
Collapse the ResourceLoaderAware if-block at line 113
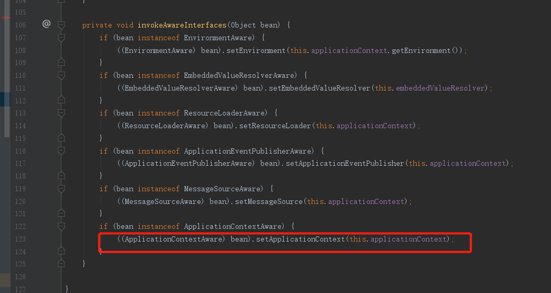(x=61, y=113)
